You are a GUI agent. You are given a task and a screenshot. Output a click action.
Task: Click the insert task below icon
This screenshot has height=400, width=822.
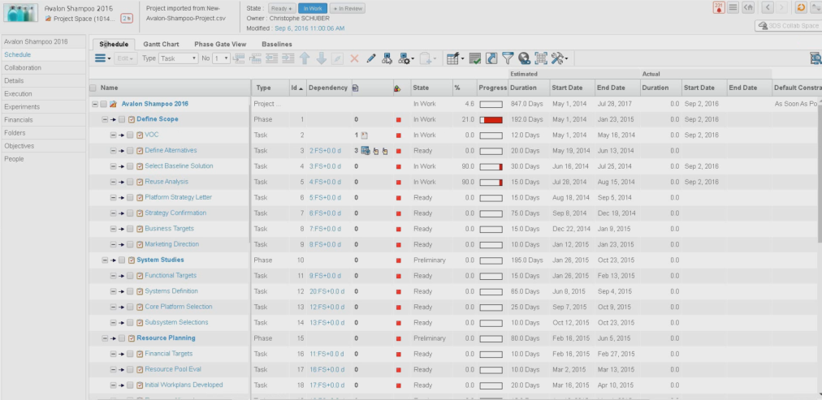[x=255, y=58]
